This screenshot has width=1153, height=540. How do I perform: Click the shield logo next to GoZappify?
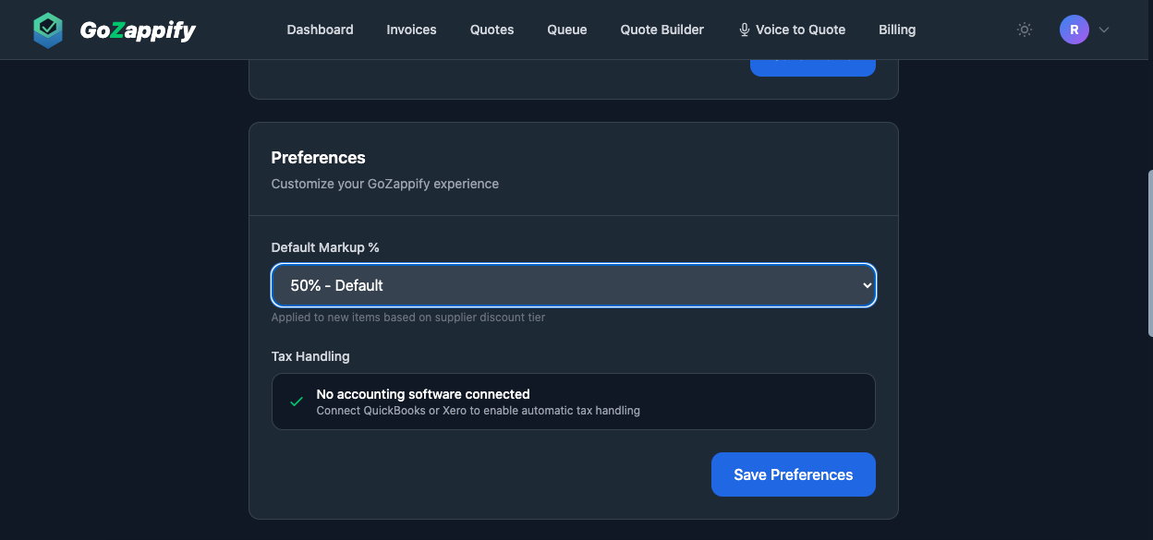coord(47,29)
